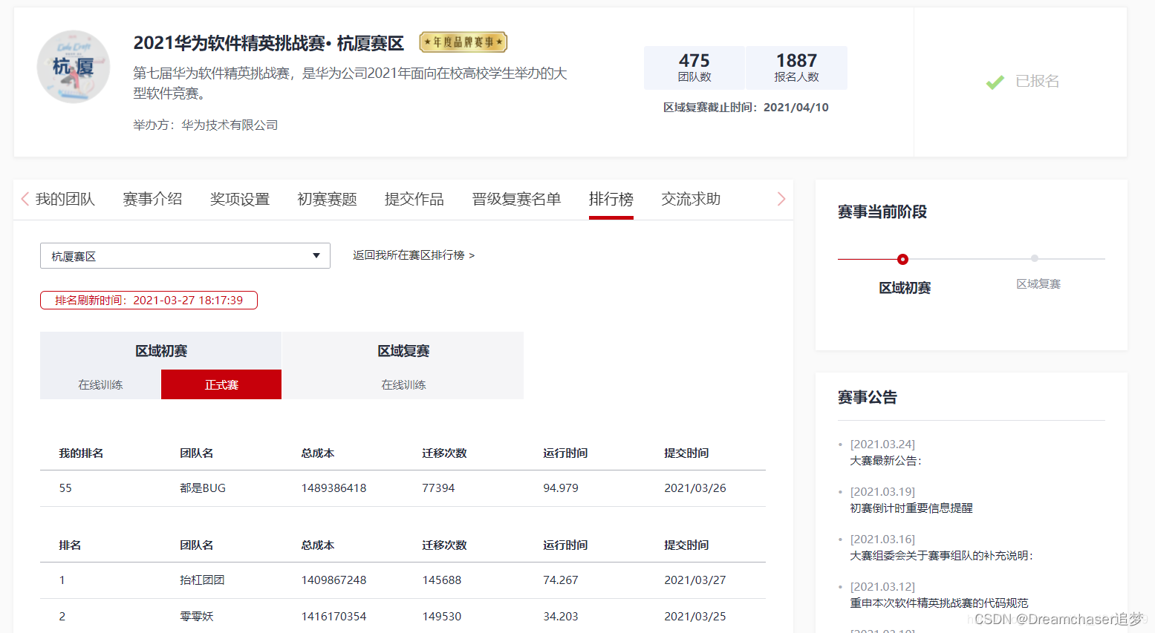Click the 已报名 registration status button

click(x=1023, y=82)
